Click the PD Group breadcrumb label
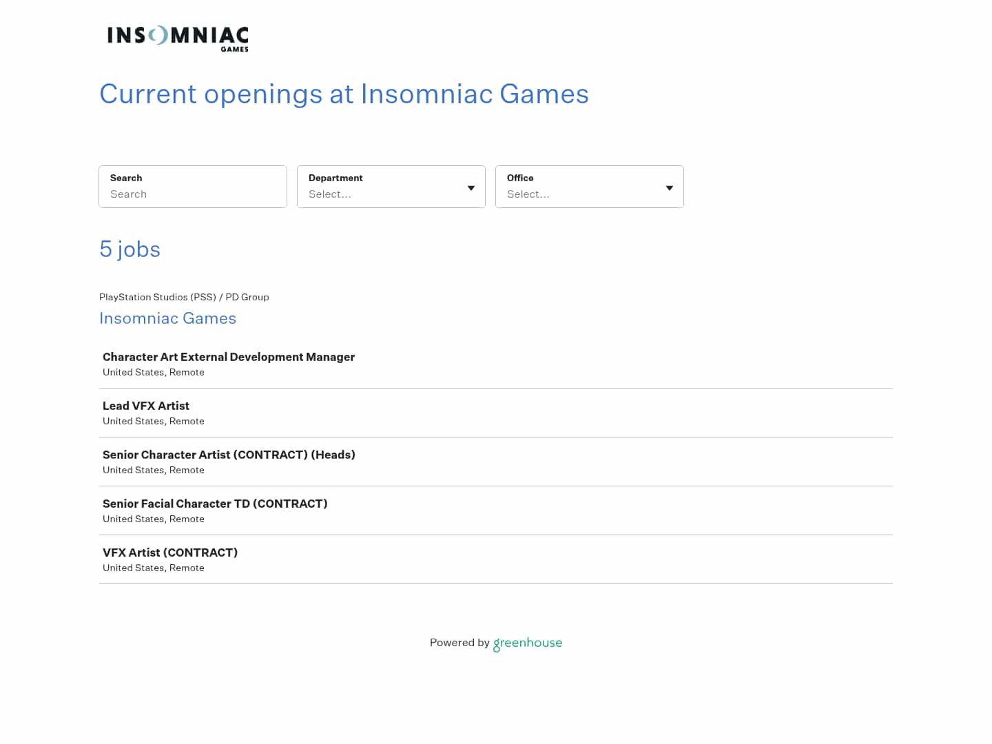Viewport: 992px width, 744px height. point(247,297)
